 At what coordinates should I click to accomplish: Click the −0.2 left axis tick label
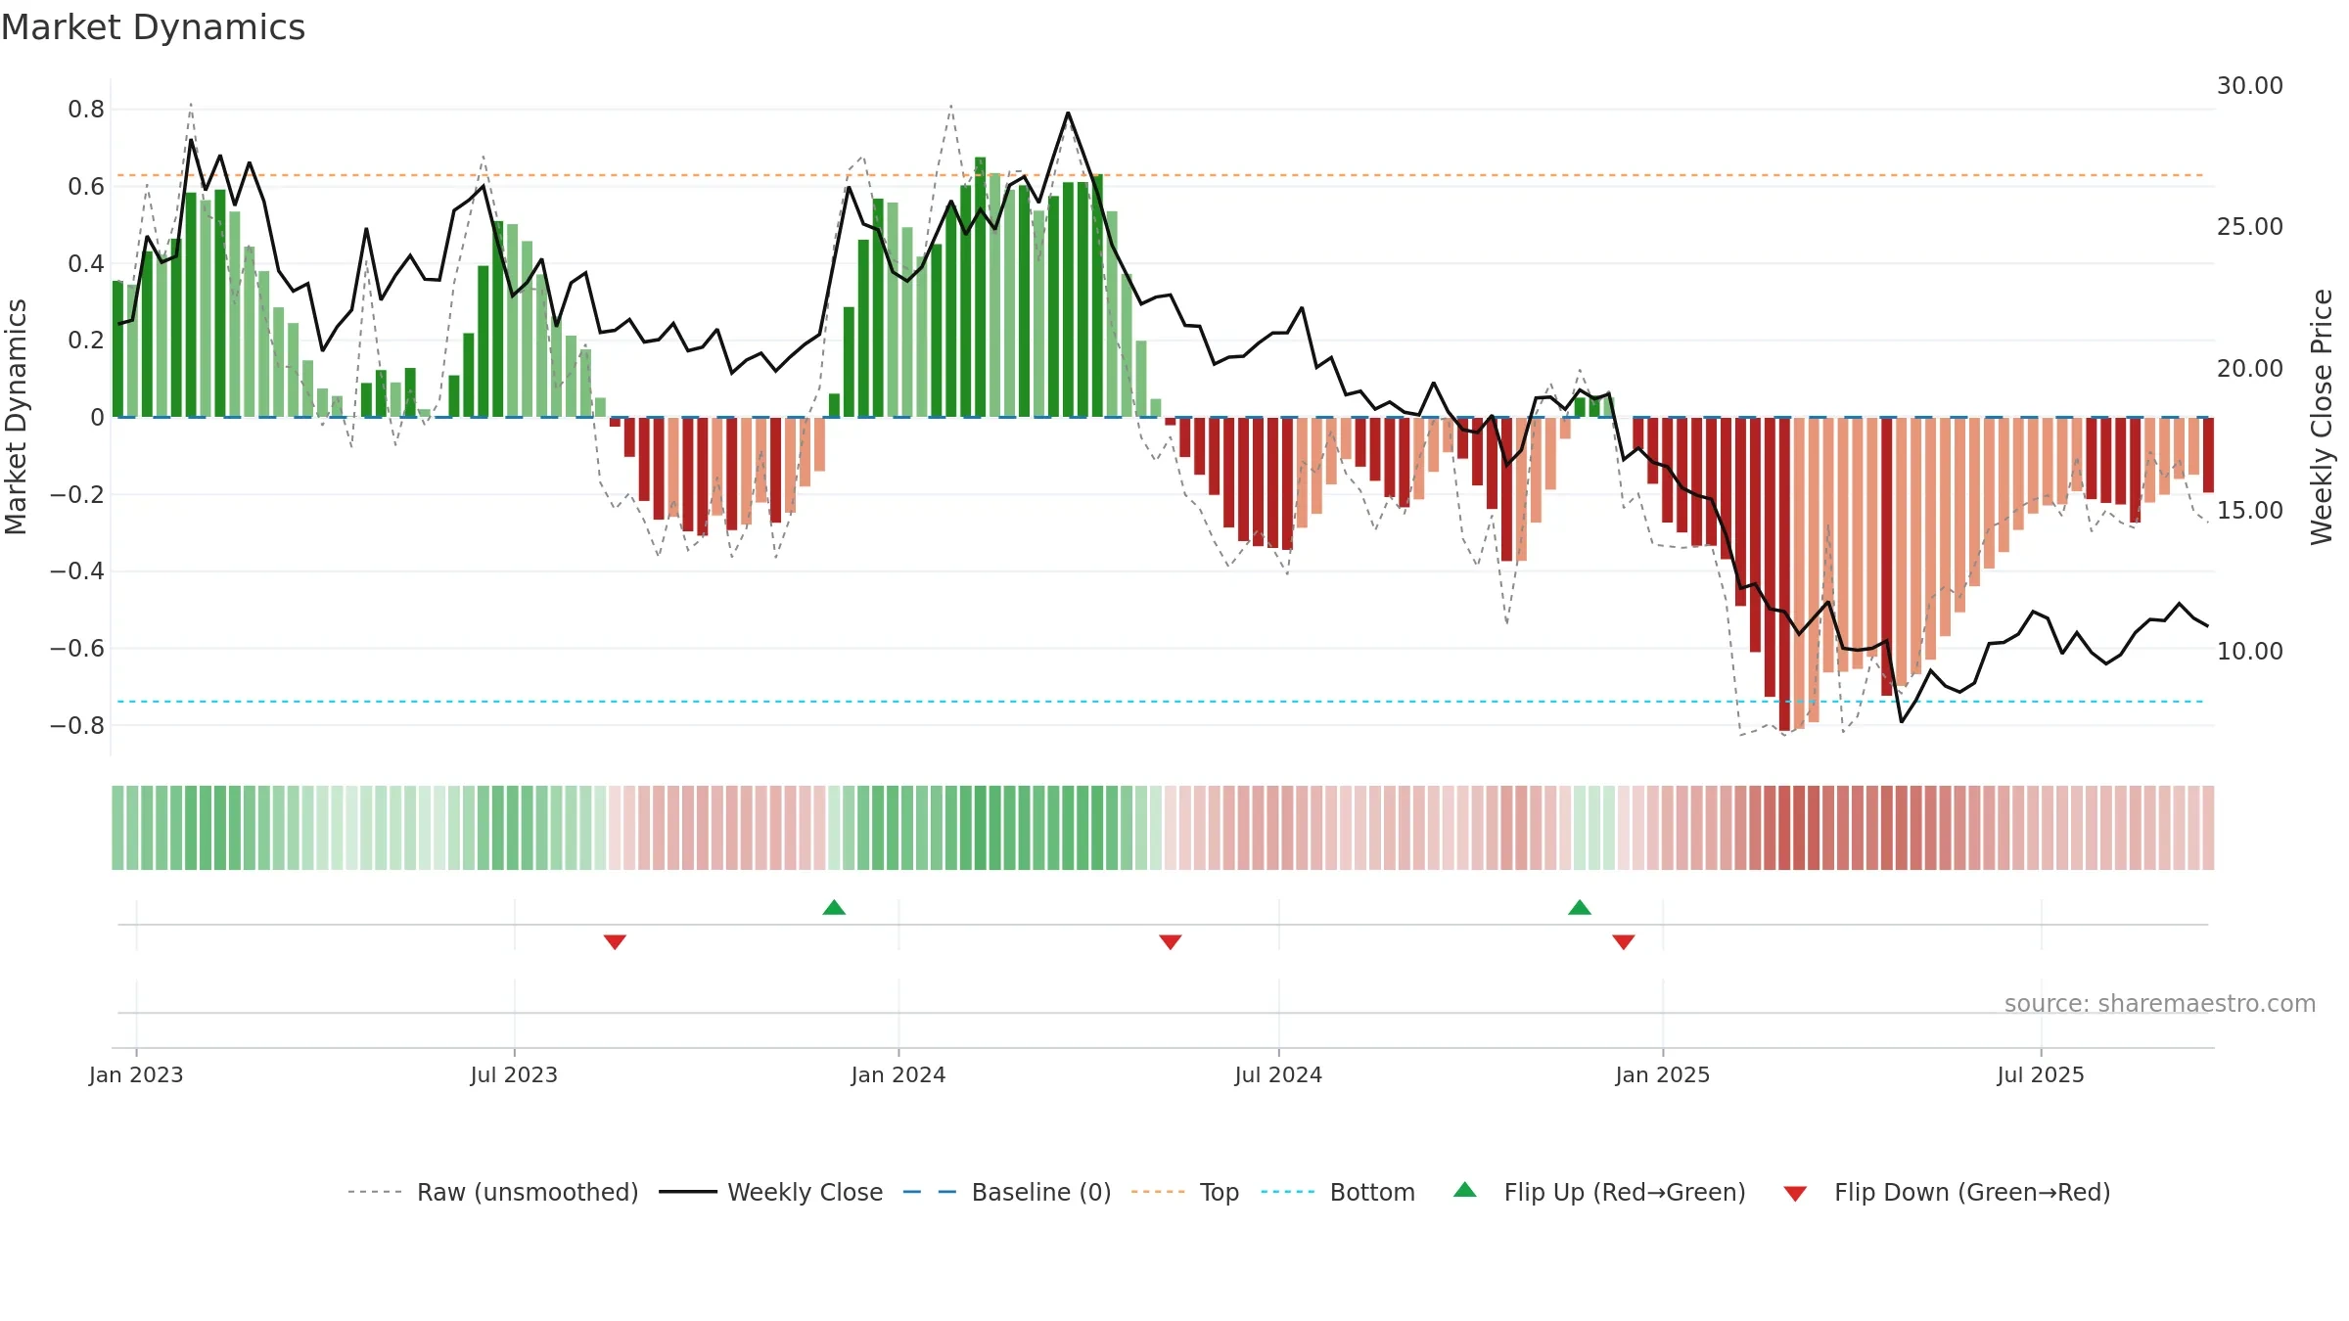(x=77, y=495)
